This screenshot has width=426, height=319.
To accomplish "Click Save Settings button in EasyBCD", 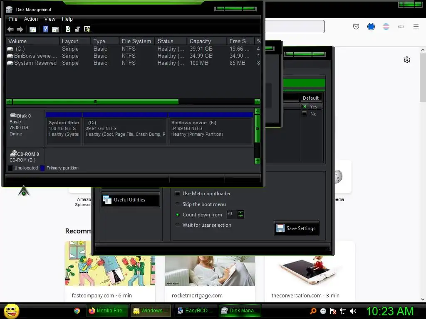I will 296,228.
